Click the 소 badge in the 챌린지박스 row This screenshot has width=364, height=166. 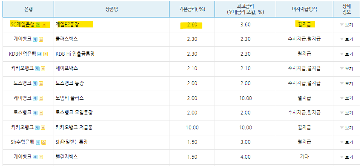click(x=41, y=157)
